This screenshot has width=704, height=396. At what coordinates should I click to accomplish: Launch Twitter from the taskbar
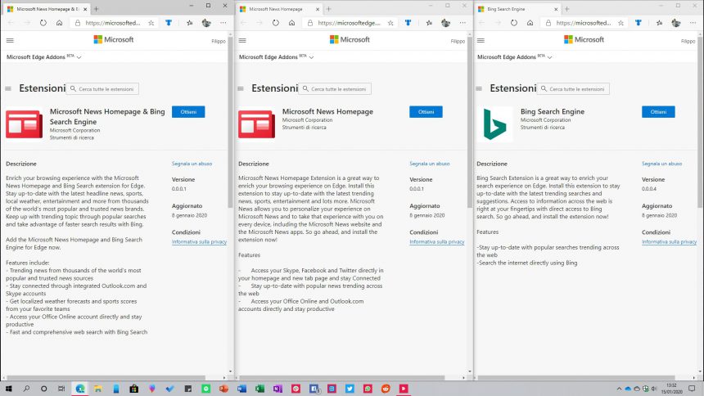point(350,389)
